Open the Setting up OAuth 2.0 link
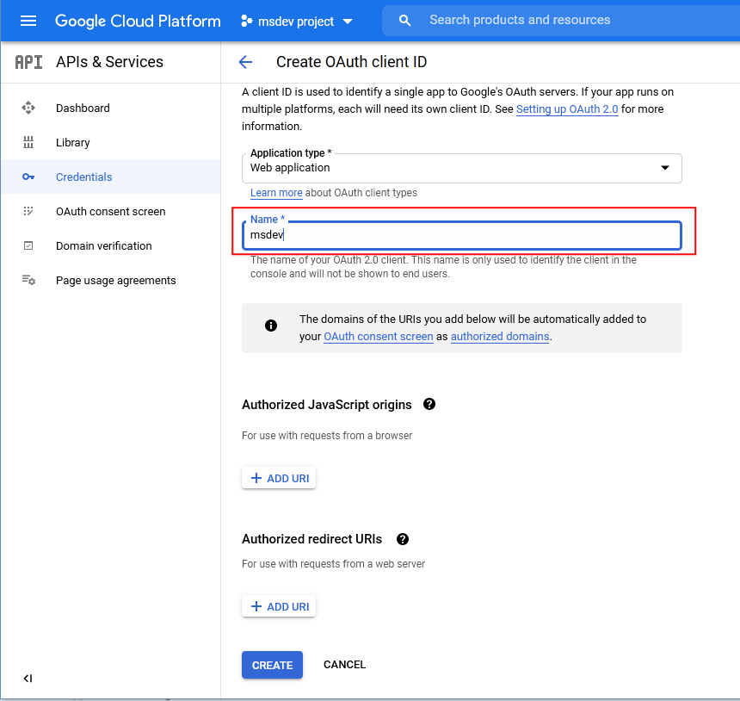Viewport: 740px width, 701px height. tap(567, 109)
